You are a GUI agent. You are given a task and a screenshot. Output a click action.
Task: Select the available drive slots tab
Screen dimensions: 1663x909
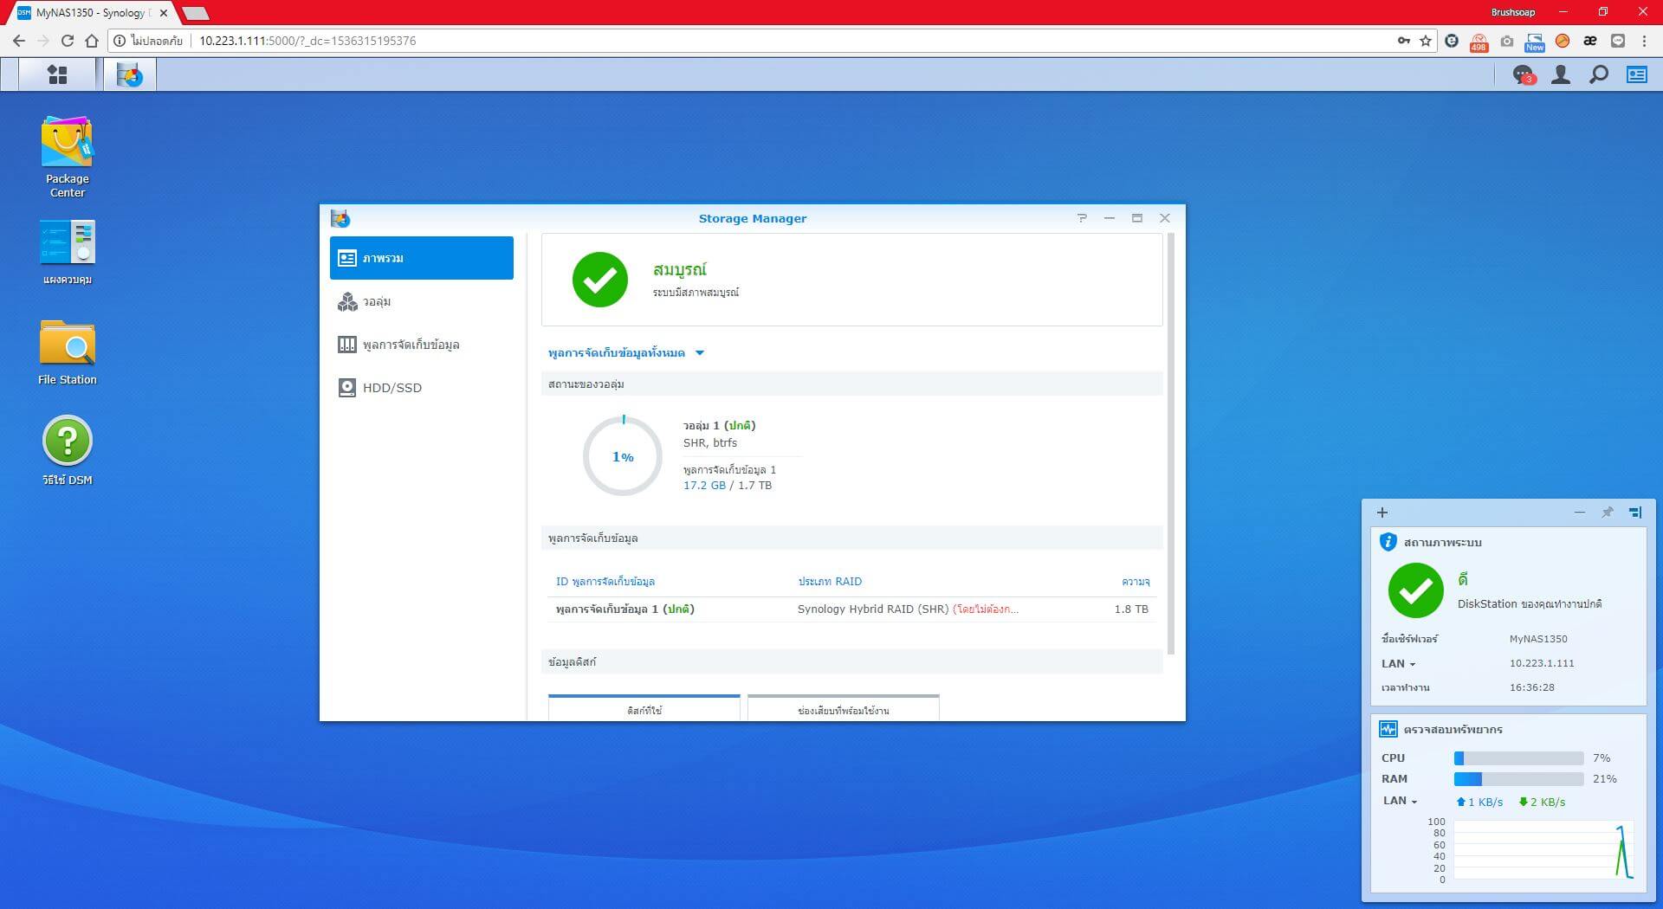coord(844,707)
